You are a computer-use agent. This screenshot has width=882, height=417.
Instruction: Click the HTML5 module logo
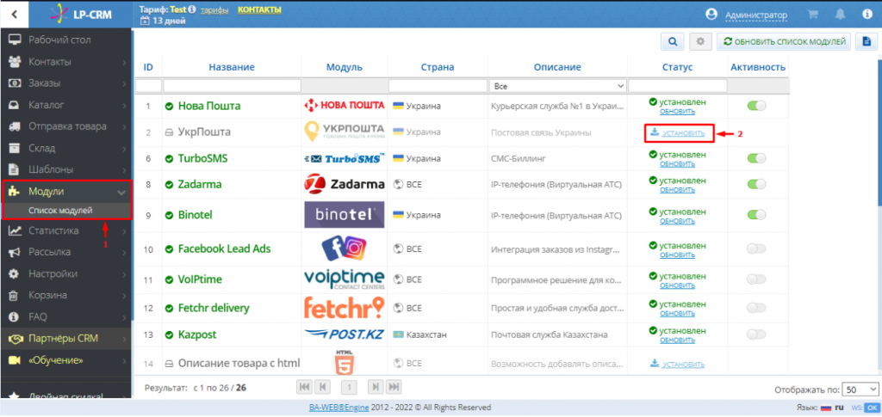click(344, 362)
